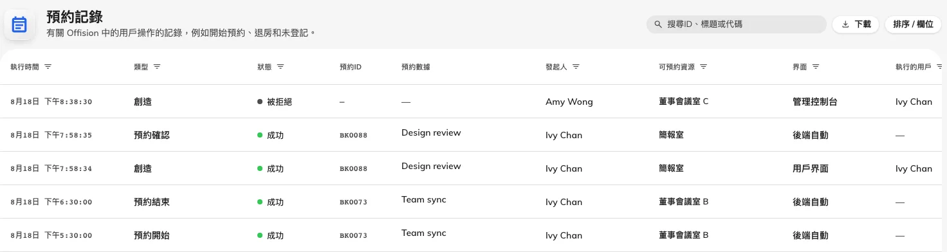Click the 預約結束 type cell
This screenshot has height=252, width=947.
tap(152, 202)
